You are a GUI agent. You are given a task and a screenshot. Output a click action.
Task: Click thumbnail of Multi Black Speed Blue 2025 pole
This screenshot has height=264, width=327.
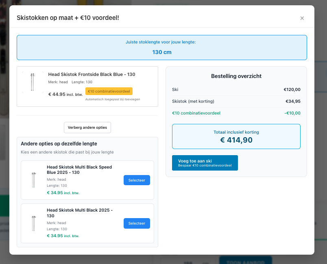click(34, 180)
